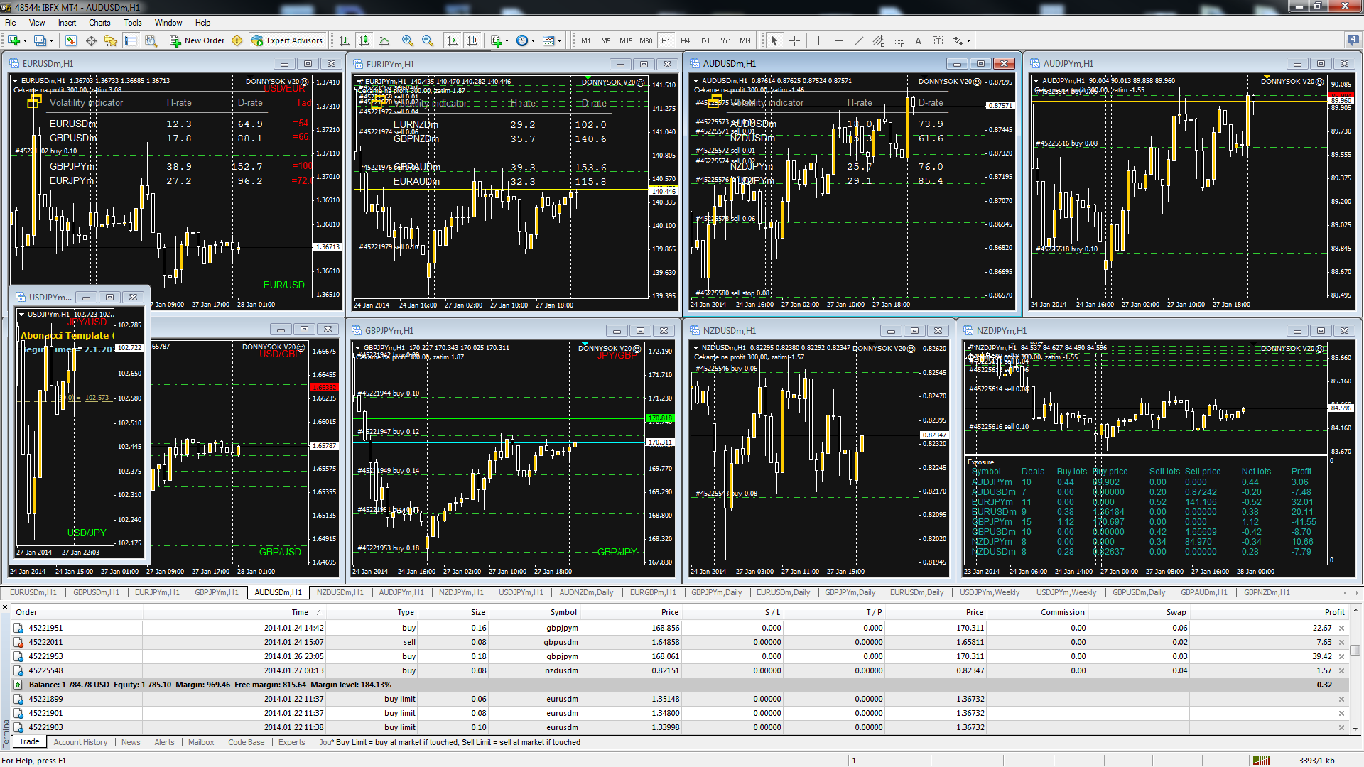The width and height of the screenshot is (1364, 767).
Task: Open the Periods clock icon
Action: point(522,40)
